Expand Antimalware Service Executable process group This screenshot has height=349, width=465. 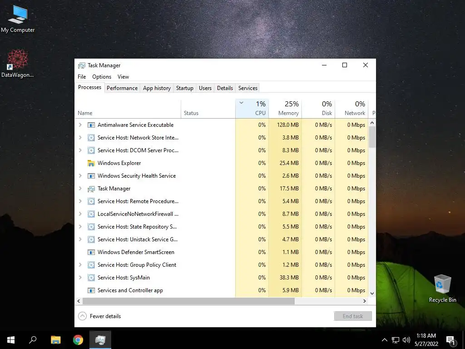(80, 125)
